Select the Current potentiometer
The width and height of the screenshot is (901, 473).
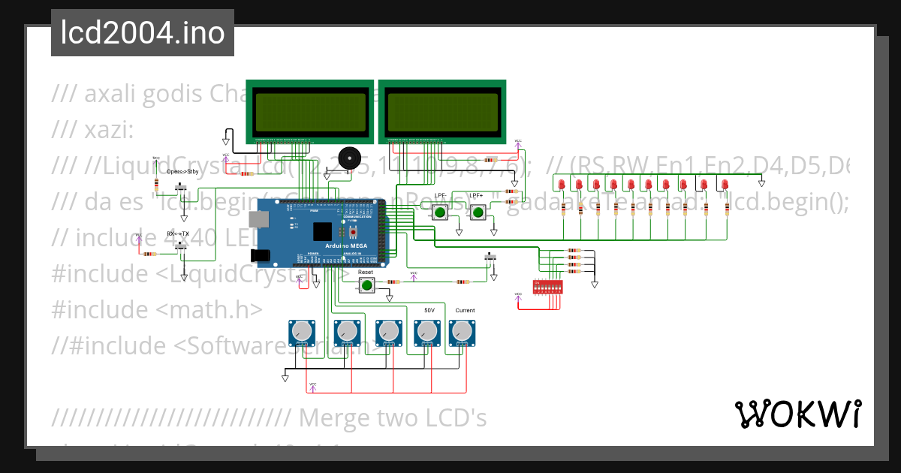point(464,333)
